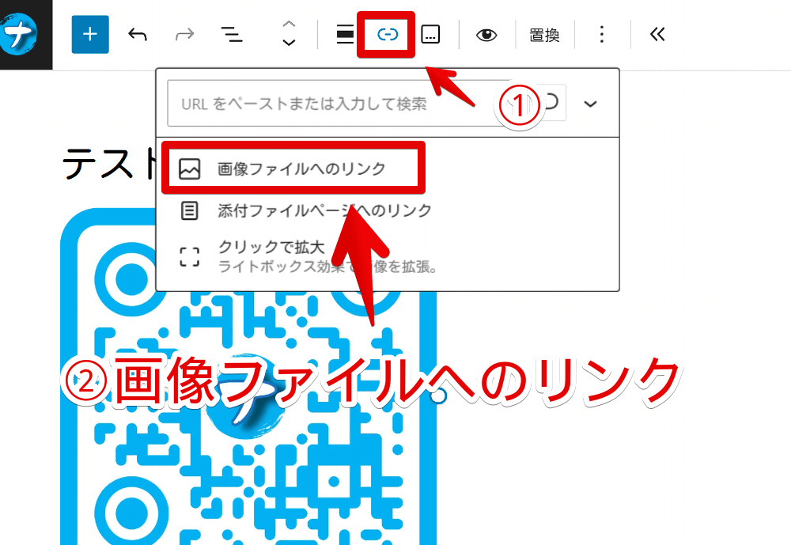The image size is (791, 545).
Task: Move block up with upper chevron
Action: [289, 25]
